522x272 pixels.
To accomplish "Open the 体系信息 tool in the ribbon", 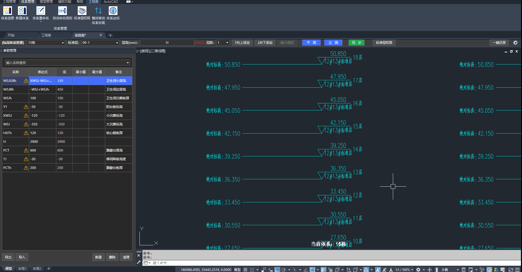I will coord(7,11).
